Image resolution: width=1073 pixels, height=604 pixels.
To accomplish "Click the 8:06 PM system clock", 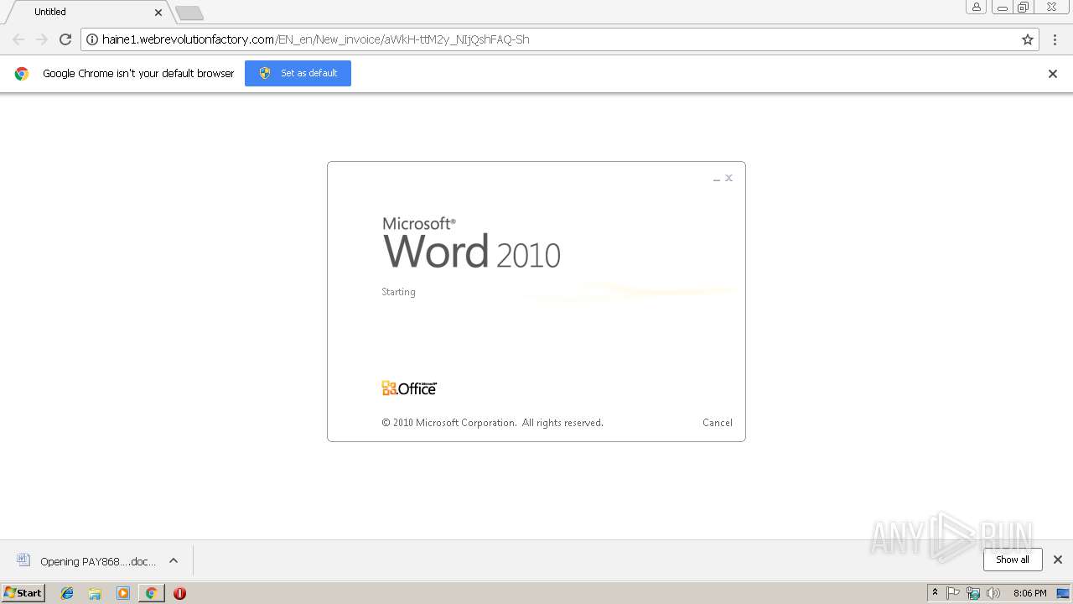I will click(x=1029, y=593).
